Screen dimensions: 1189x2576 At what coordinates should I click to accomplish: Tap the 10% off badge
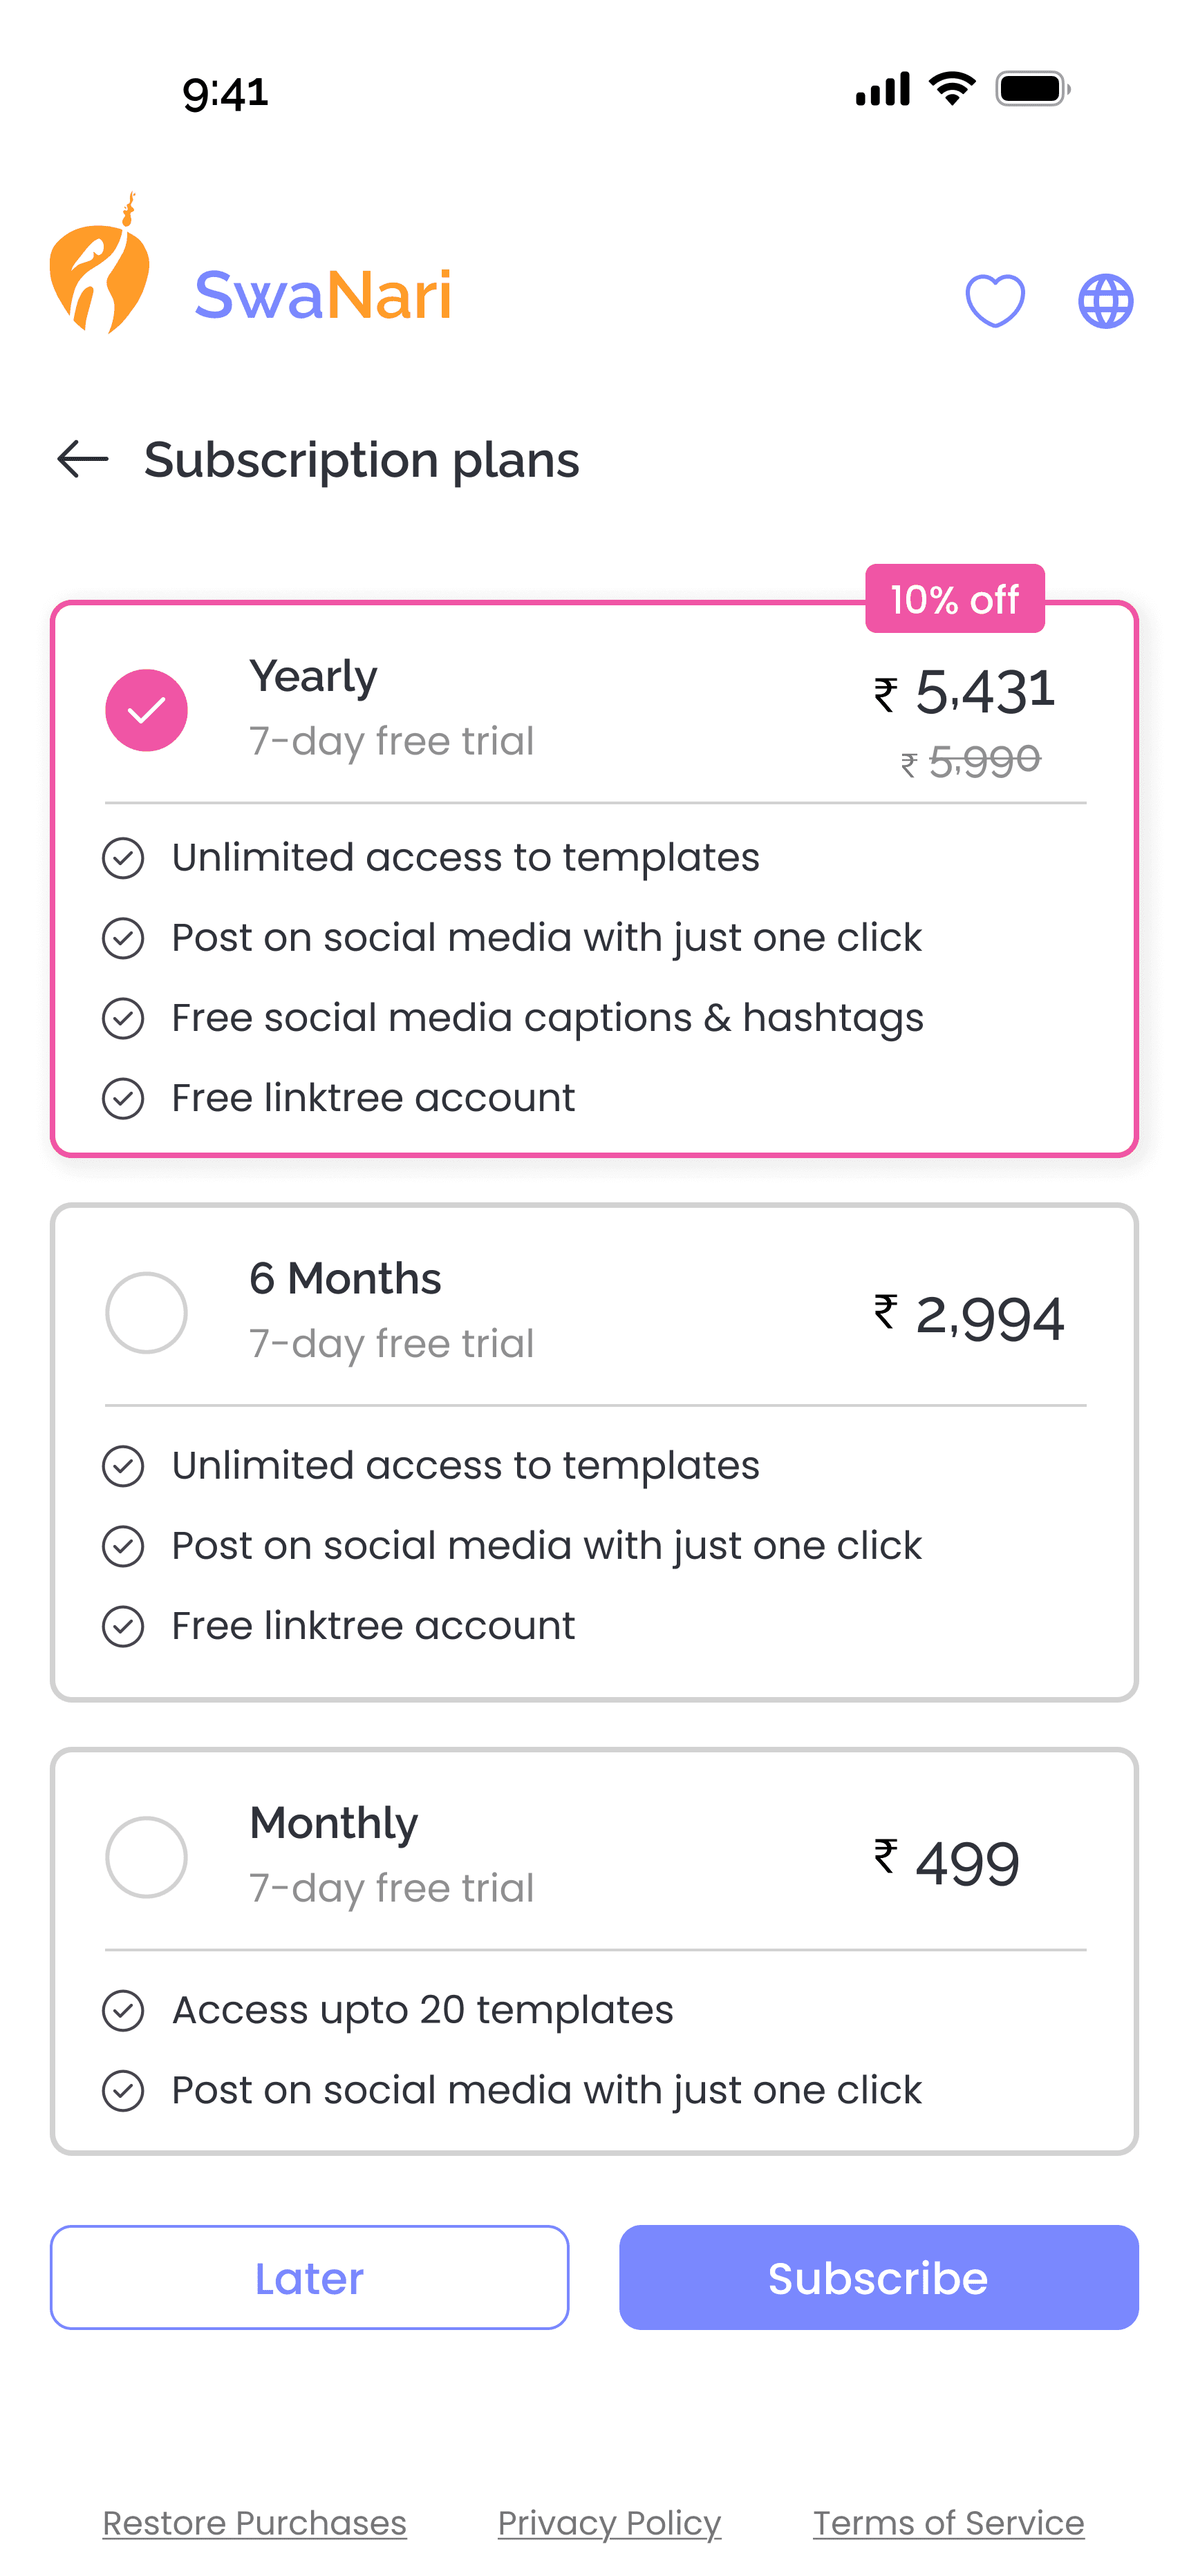[x=955, y=599]
